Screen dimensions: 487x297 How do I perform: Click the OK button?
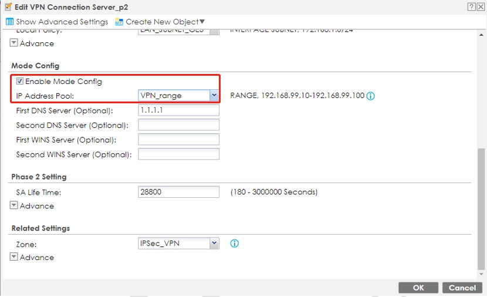[x=418, y=288]
